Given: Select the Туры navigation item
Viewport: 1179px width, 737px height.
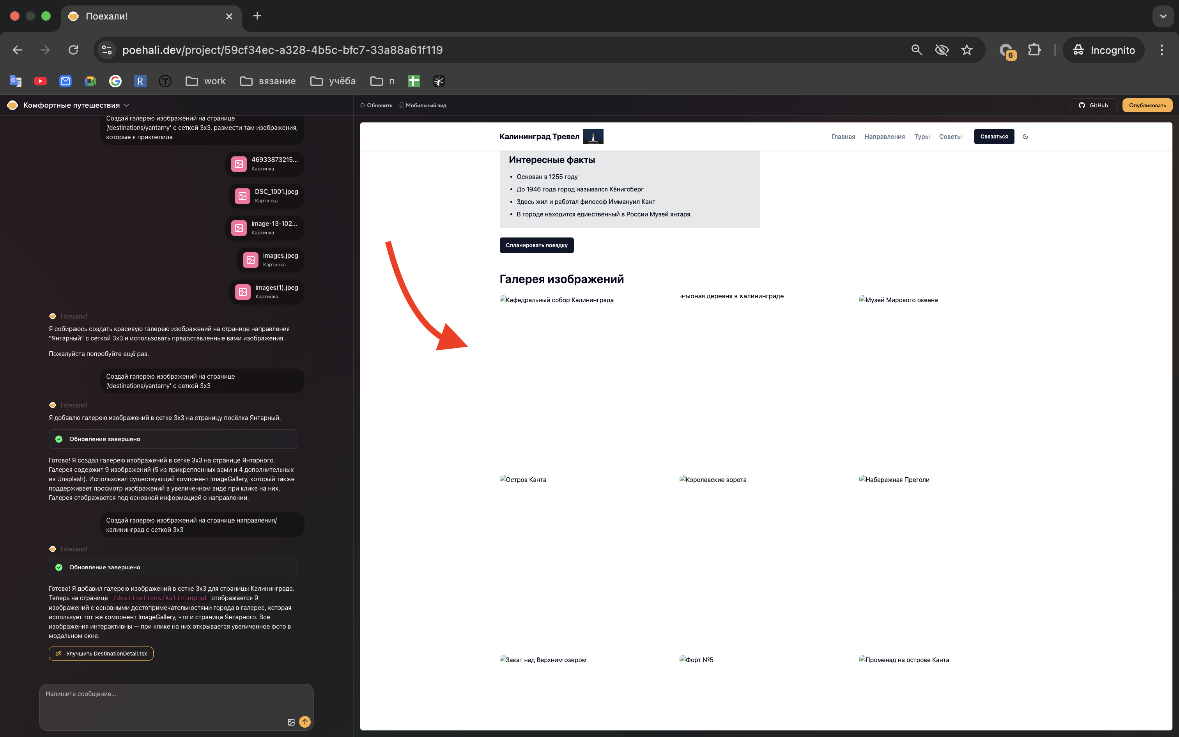Looking at the screenshot, I should tap(921, 136).
